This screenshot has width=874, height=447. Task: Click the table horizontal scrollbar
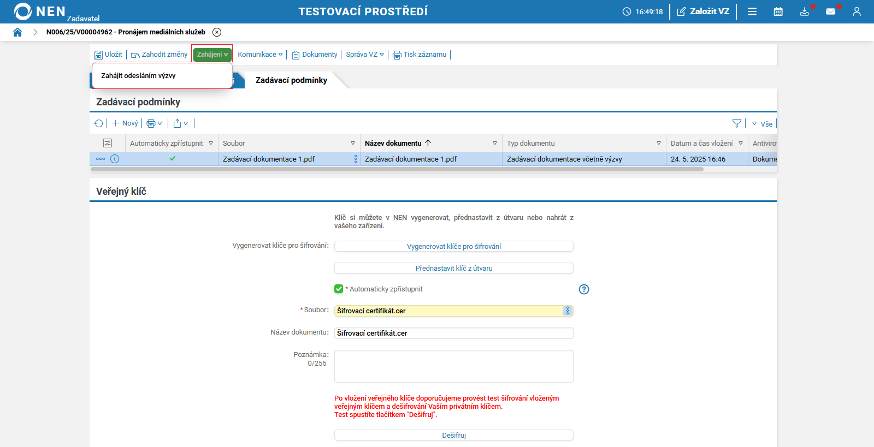(x=397, y=169)
